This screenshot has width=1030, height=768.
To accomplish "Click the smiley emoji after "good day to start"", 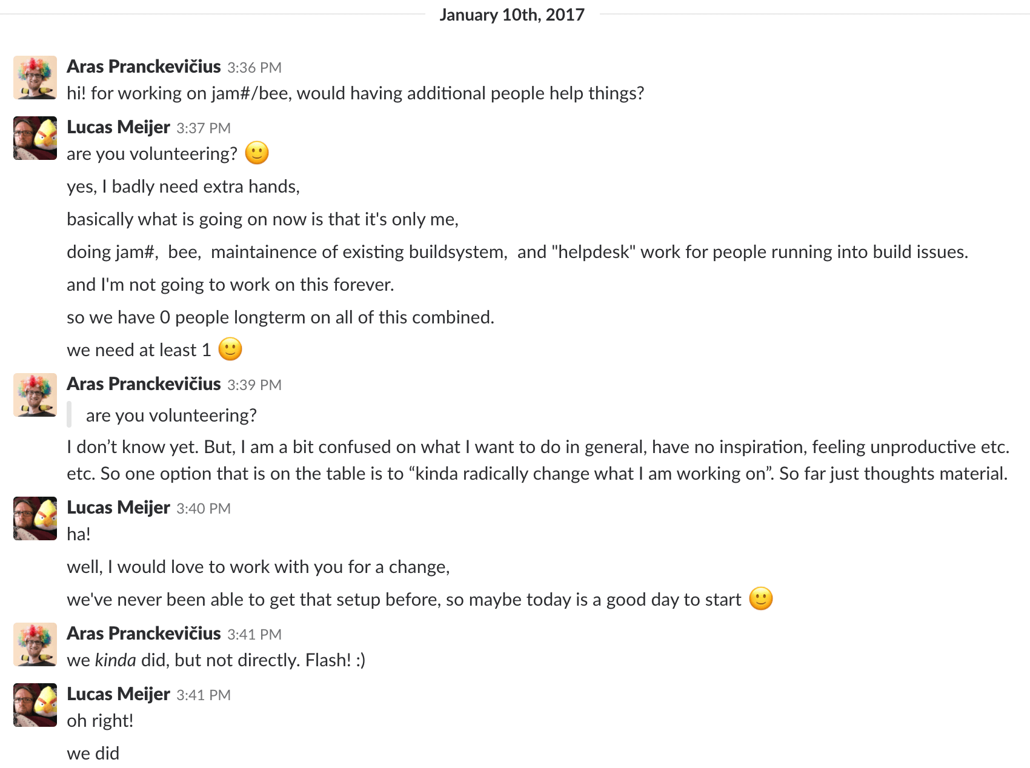I will click(761, 599).
